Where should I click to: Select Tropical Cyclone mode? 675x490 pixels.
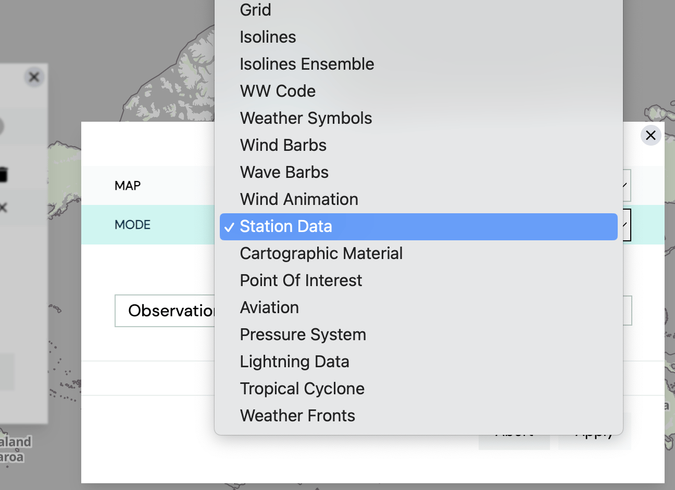(302, 389)
